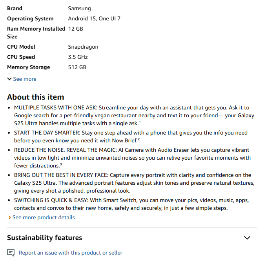277x273 pixels.
Task: Click the orange arrow before "See more product details"
Action: pyautogui.click(x=9, y=217)
